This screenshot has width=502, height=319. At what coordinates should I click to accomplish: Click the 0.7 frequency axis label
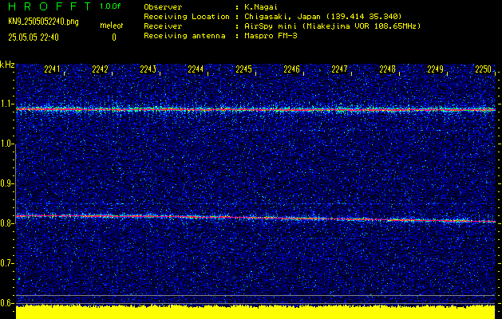[x=6, y=263]
